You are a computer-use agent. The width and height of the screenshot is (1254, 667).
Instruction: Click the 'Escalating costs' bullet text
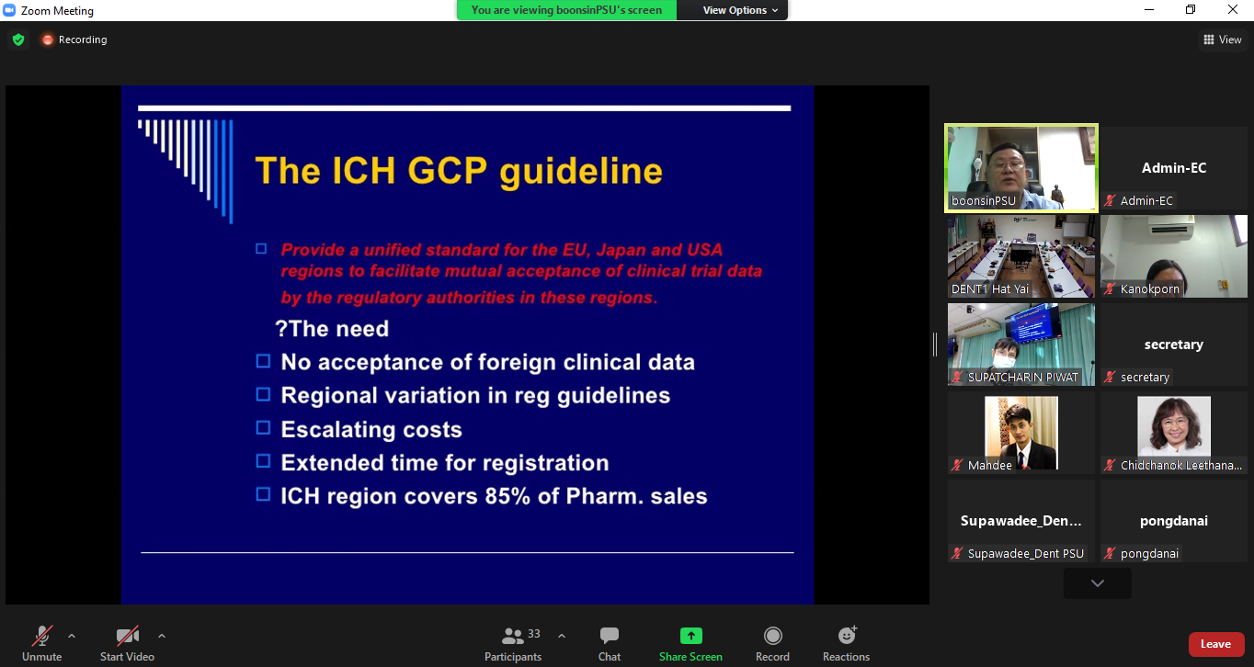pos(371,429)
